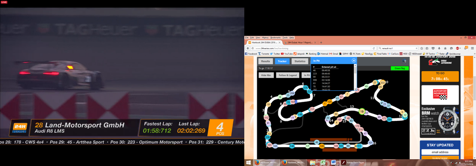Viewport: 476px width, 166px height.
Task: Click the Green flag indicator
Action: click(x=400, y=68)
